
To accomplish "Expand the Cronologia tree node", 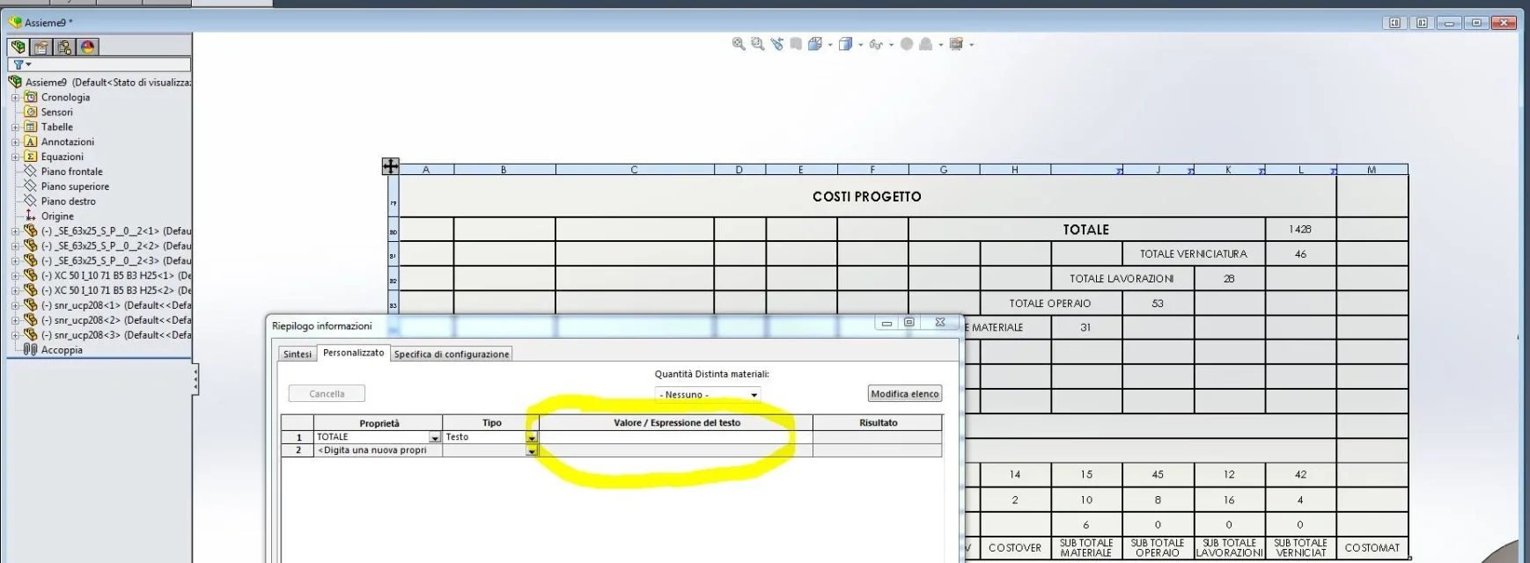I will coord(15,98).
